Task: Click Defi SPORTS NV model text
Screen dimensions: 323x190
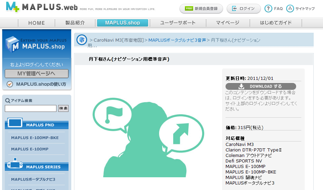Action: (x=244, y=161)
